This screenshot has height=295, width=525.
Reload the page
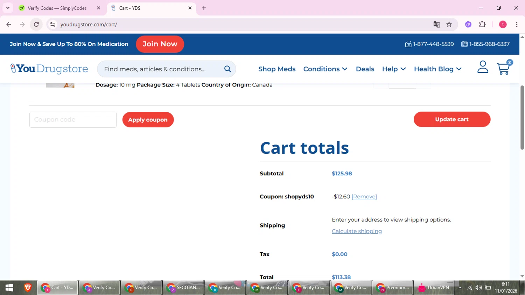pyautogui.click(x=36, y=24)
